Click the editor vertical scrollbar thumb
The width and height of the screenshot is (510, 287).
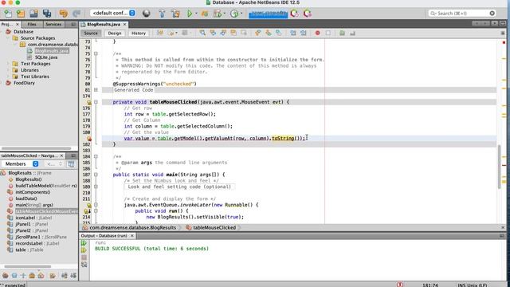(500, 167)
